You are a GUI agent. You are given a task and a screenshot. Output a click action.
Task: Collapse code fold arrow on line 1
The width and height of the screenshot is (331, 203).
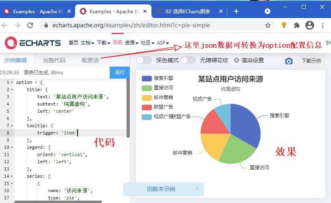[12, 82]
